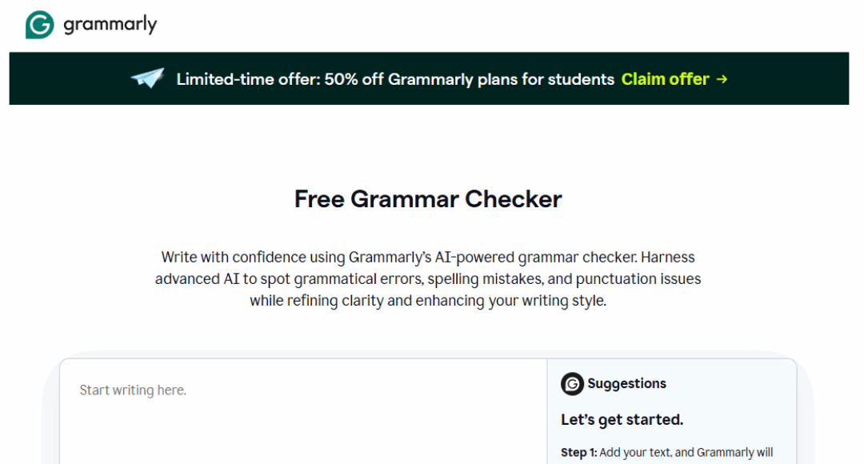Open the Claim offer link
Image resolution: width=864 pixels, height=464 pixels.
(665, 79)
